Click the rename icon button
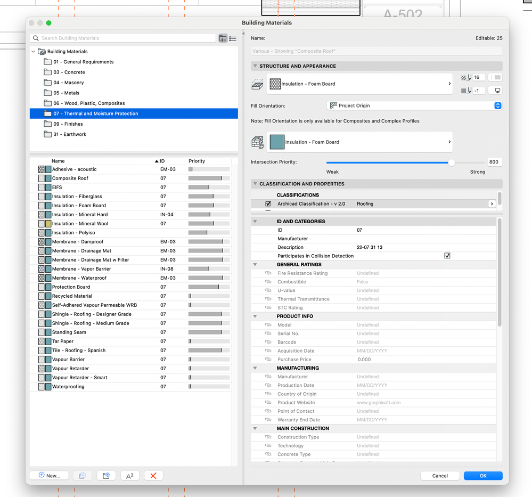 coord(129,476)
